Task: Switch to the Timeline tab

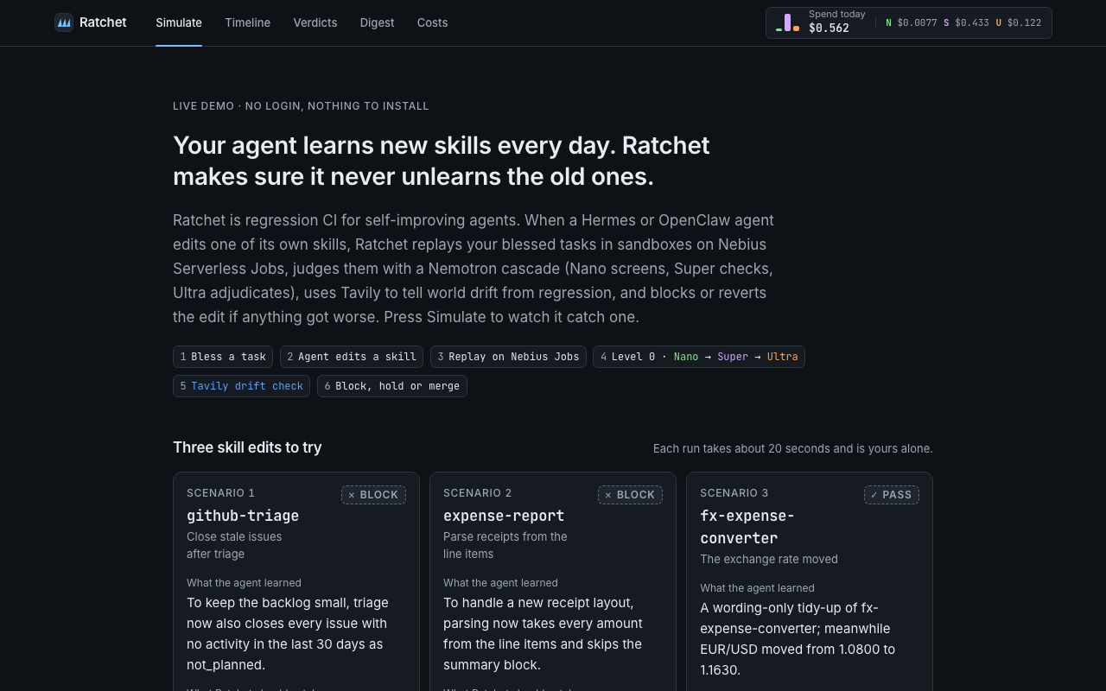Action: click(x=248, y=22)
